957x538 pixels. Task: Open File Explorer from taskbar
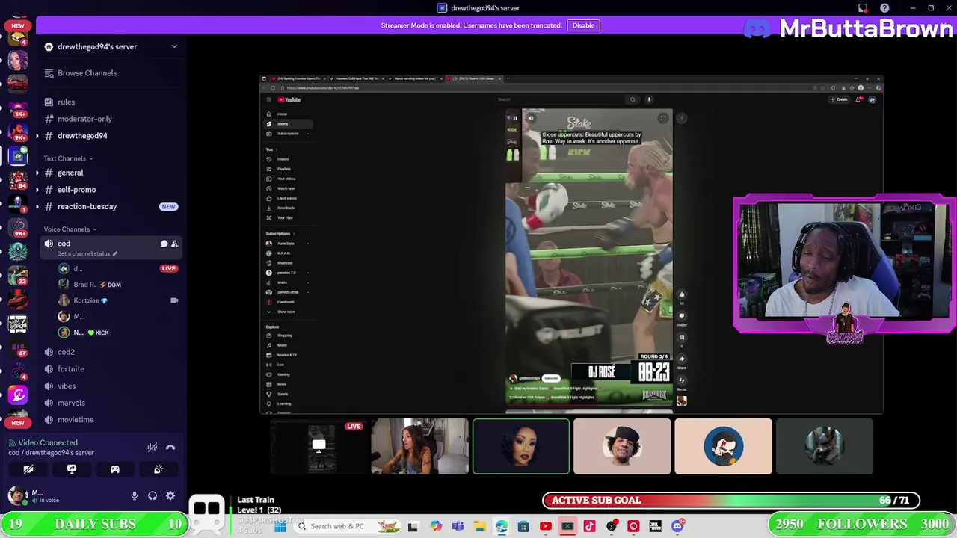(479, 526)
